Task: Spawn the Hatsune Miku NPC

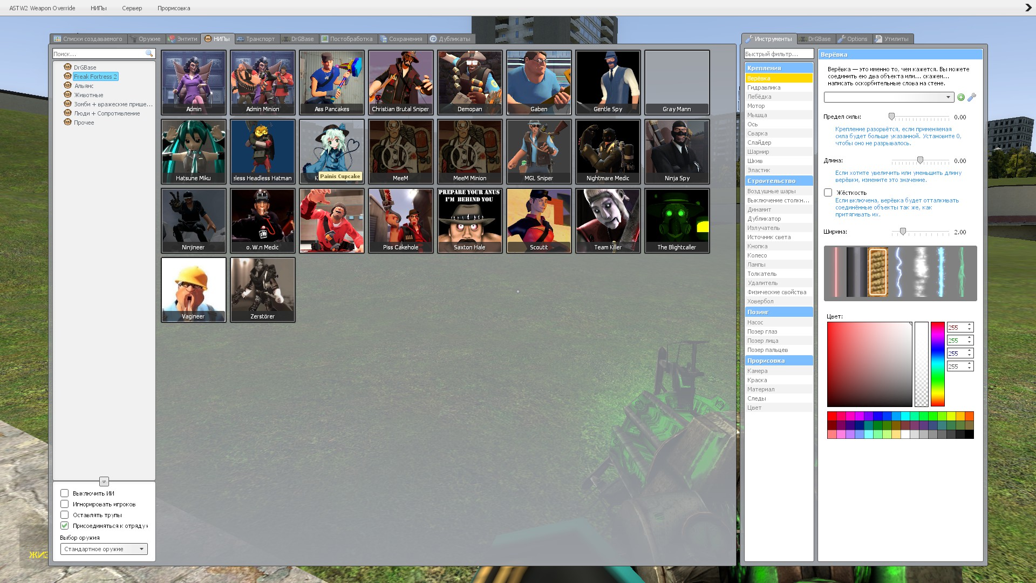Action: pos(193,151)
